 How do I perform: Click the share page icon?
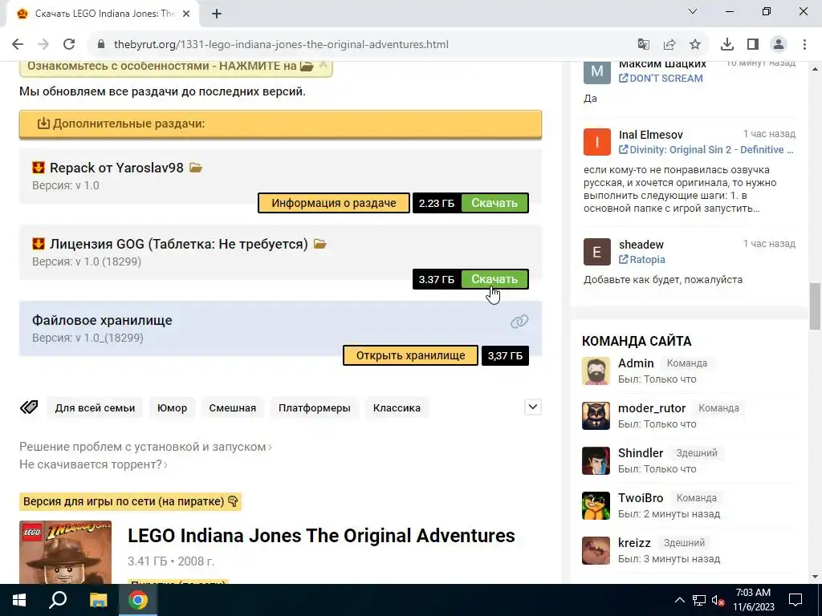click(x=669, y=45)
